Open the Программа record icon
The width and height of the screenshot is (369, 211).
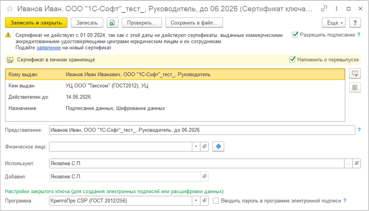[x=205, y=201]
